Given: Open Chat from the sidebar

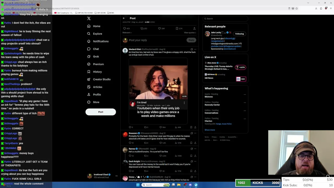Looking at the screenshot, I should (x=93, y=49).
